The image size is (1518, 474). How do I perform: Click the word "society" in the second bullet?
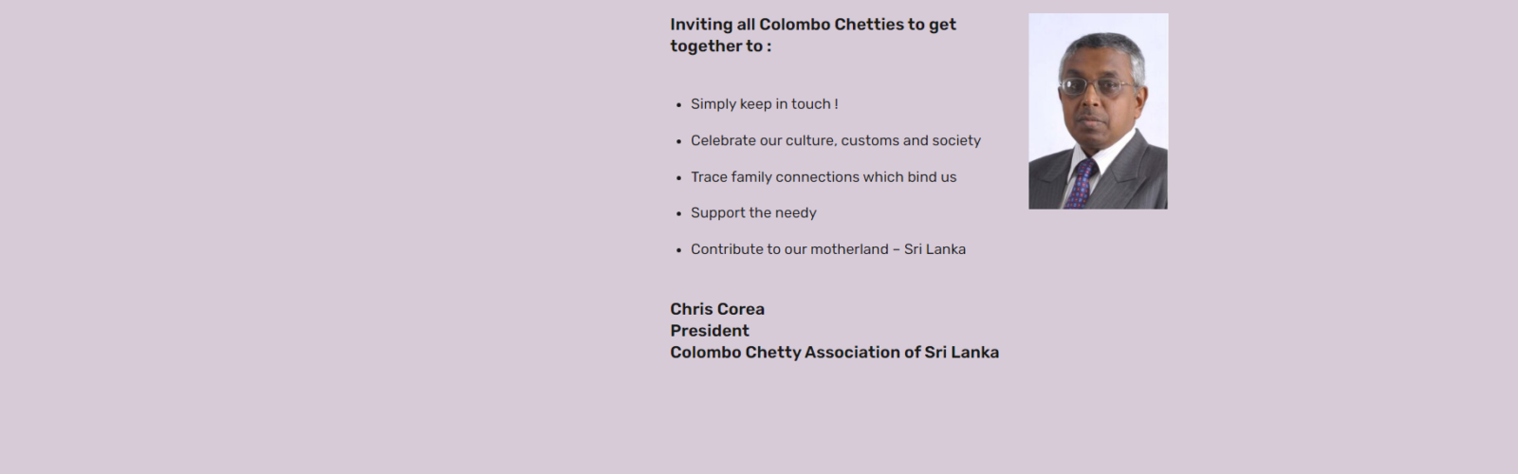tap(956, 140)
